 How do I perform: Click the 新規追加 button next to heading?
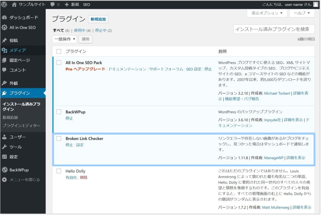pos(98,19)
